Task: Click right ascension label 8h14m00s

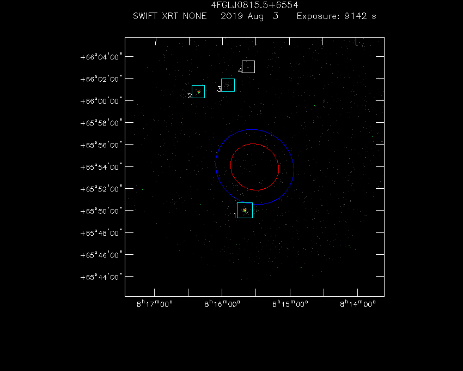Action: 357,304
